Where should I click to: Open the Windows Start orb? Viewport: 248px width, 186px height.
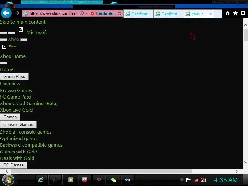click(8, 180)
